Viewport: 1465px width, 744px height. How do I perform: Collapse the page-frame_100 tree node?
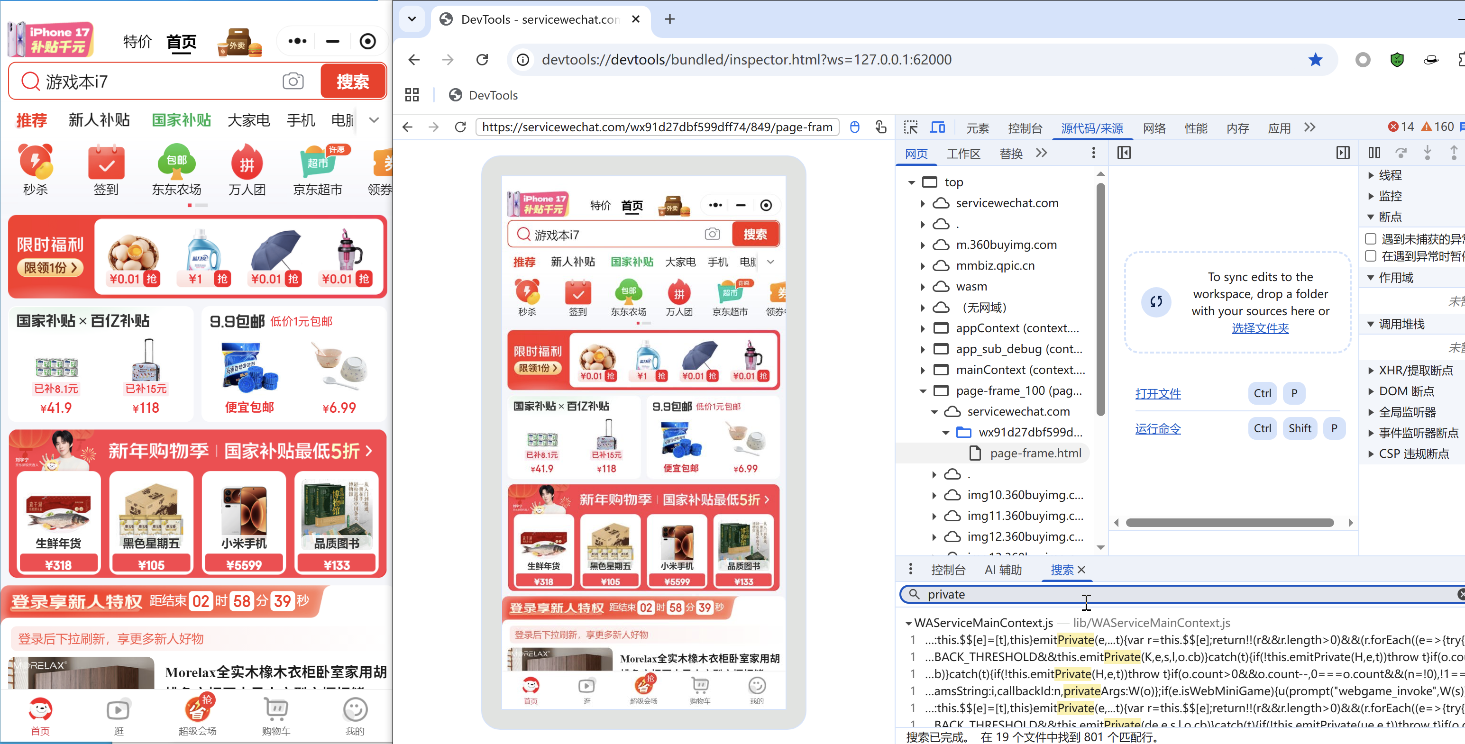(x=923, y=391)
